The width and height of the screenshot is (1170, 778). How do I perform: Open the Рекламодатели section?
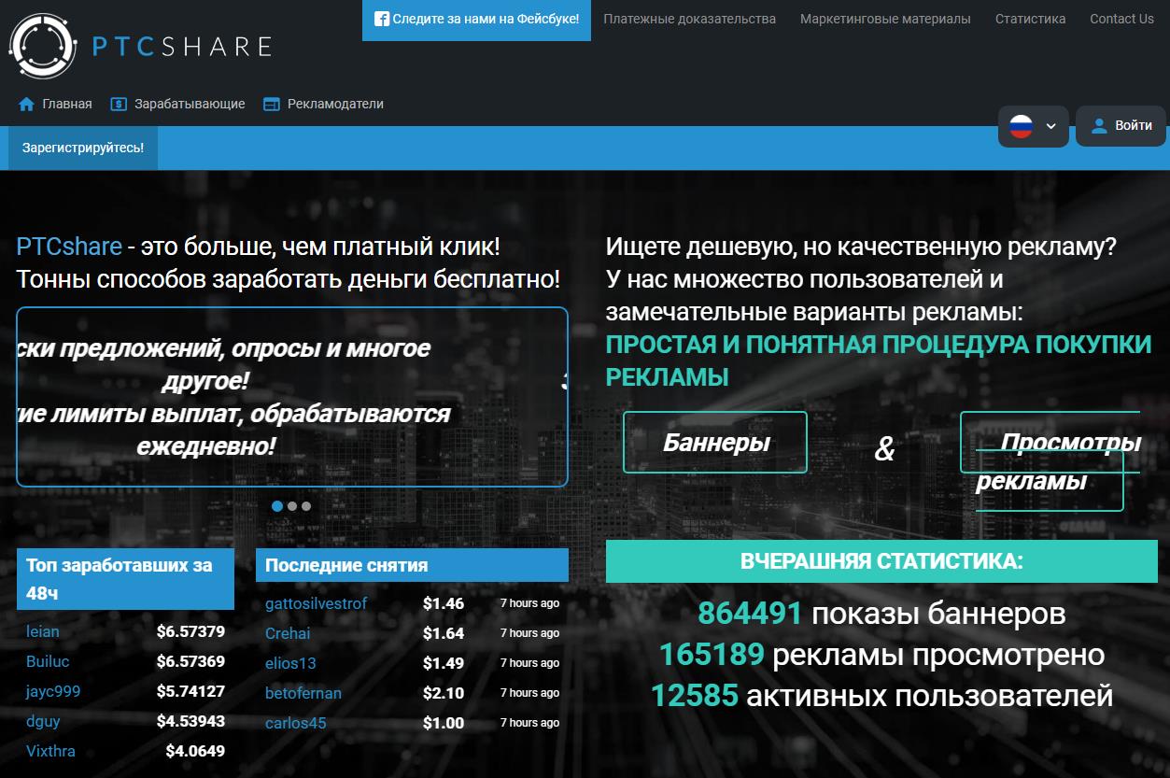pyautogui.click(x=323, y=105)
